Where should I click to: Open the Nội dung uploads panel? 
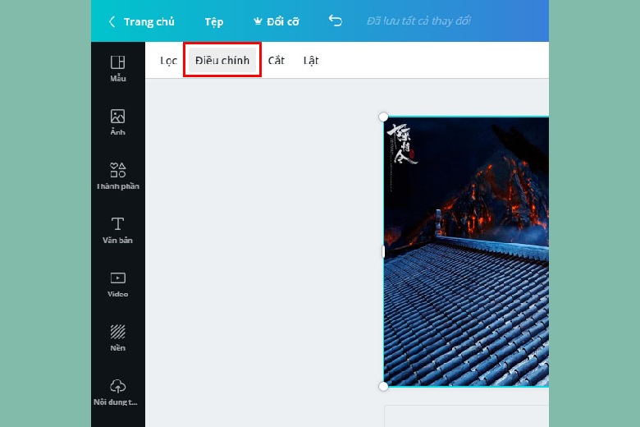[x=116, y=393]
